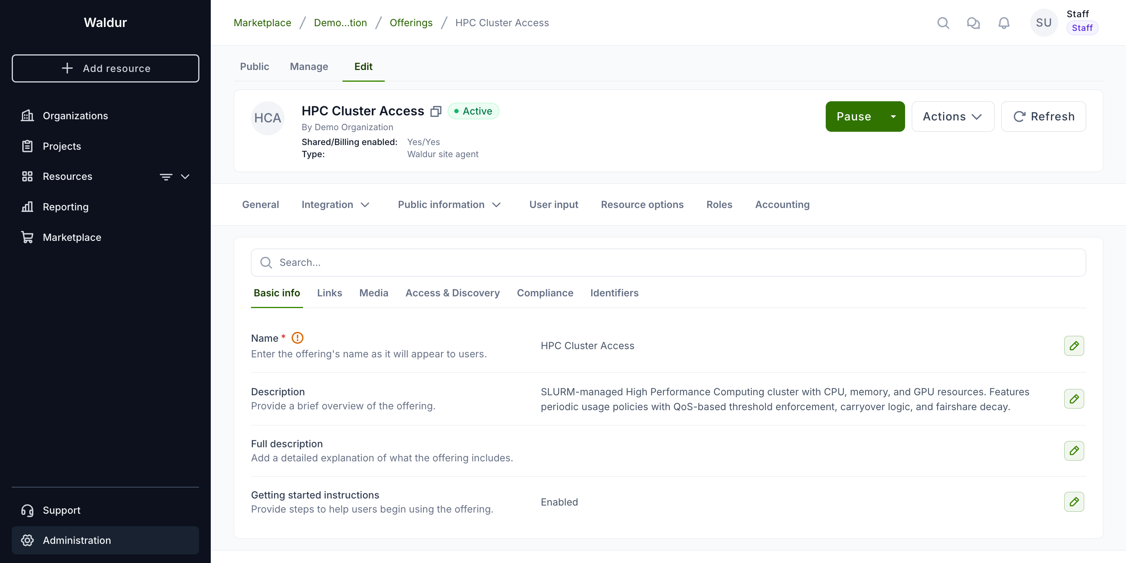
Task: Click the Waldur logo title
Action: (105, 23)
